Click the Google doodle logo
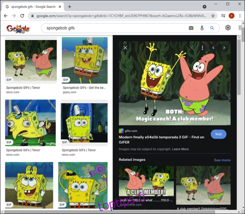 [x=18, y=29]
